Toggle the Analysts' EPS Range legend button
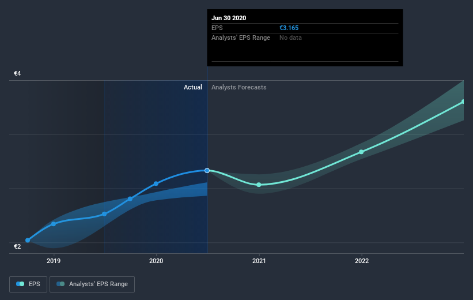473x300 pixels. click(x=92, y=284)
